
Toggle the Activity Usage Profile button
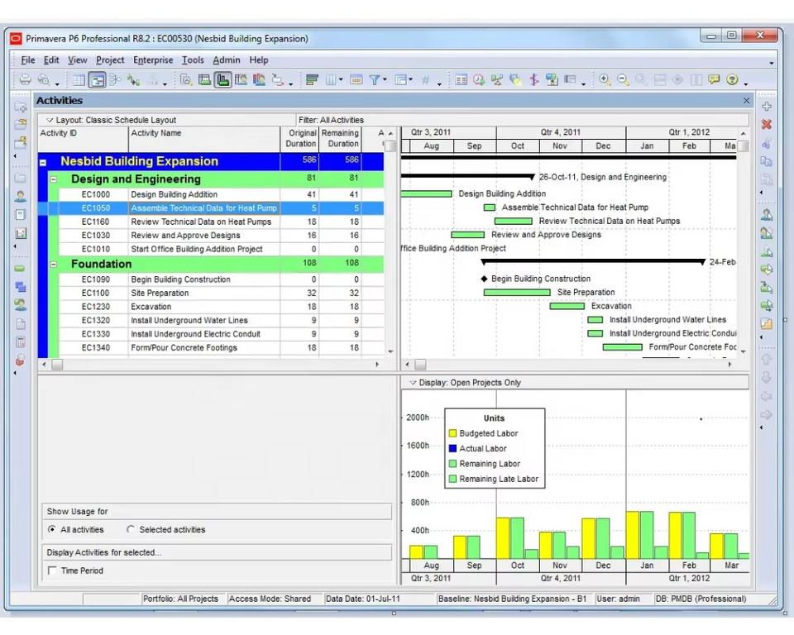pos(222,79)
